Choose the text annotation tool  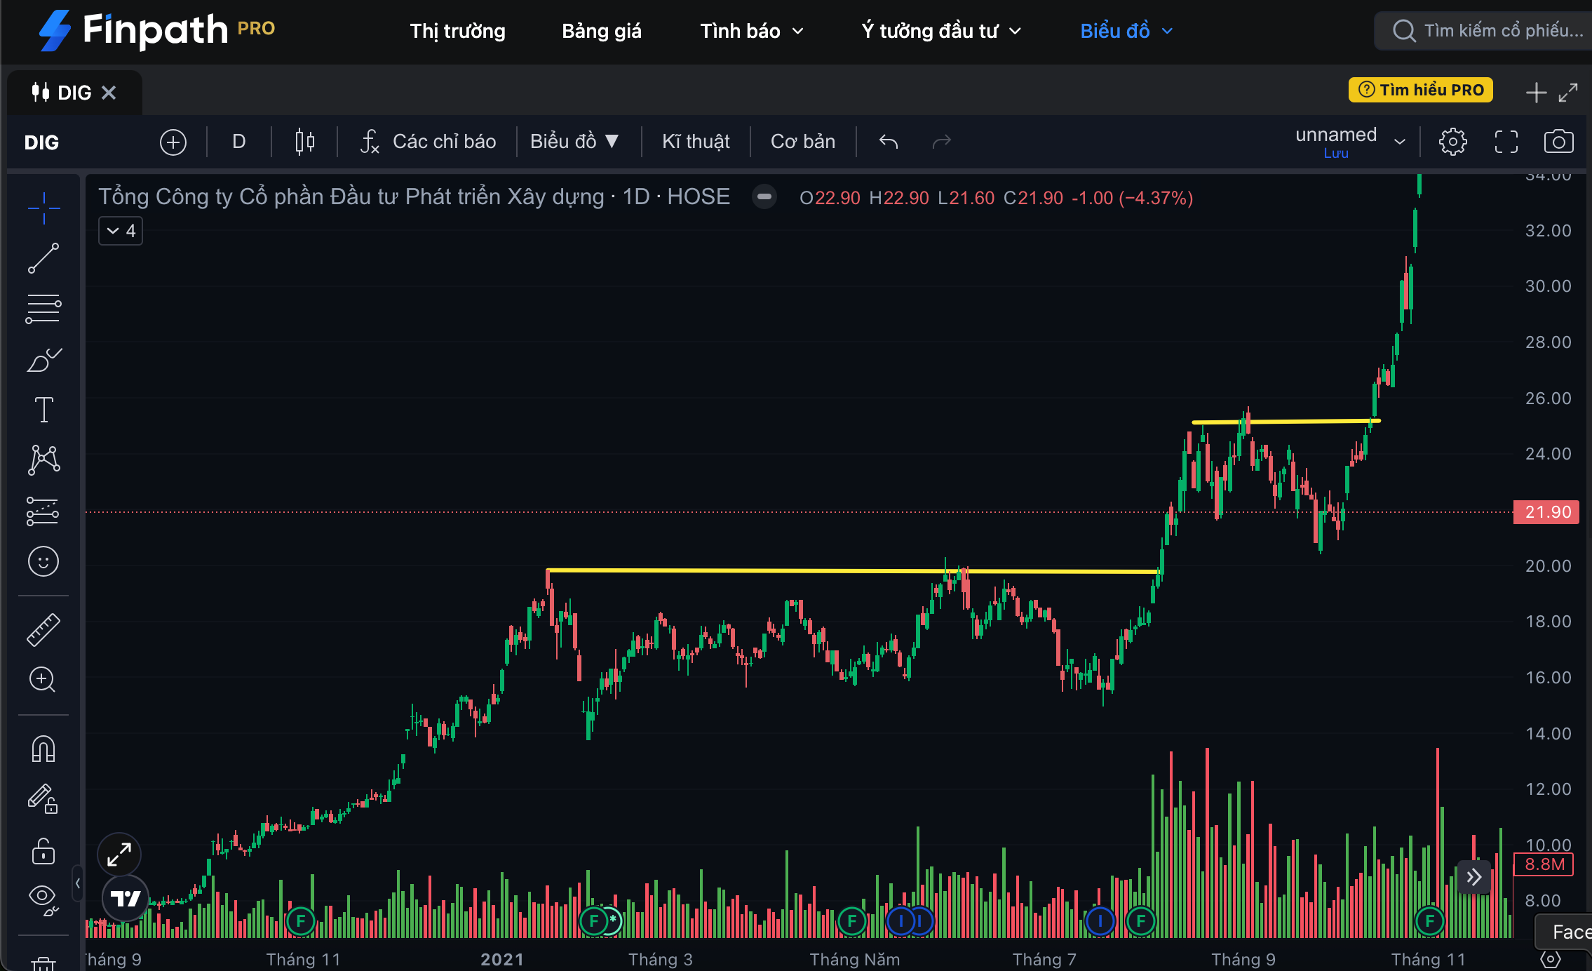point(43,410)
